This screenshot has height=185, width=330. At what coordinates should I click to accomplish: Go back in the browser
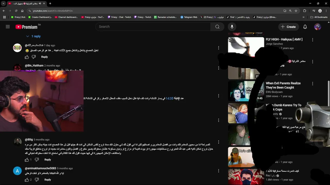(x=4, y=11)
